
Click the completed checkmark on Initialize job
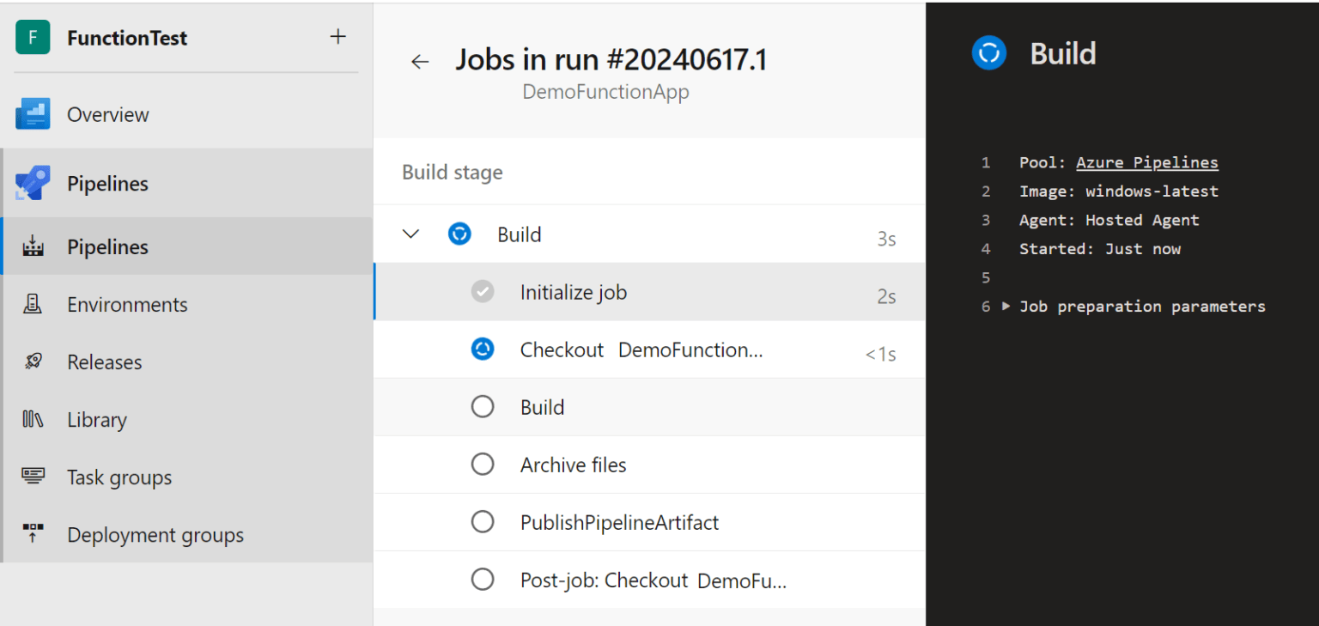(483, 291)
